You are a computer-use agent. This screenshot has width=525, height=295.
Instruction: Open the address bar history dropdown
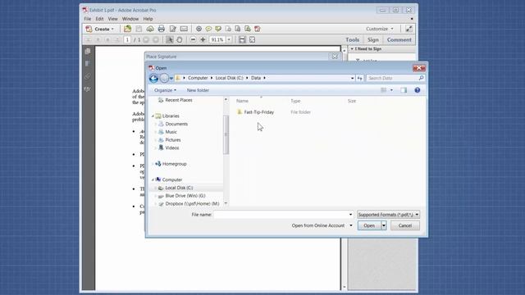point(352,78)
